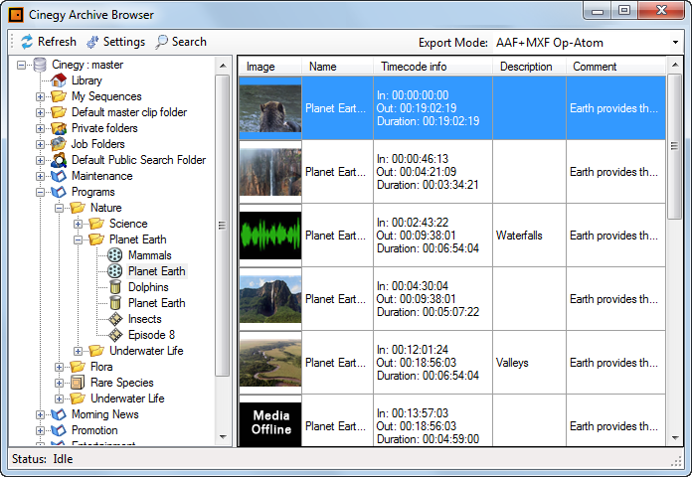The height and width of the screenshot is (477, 692).
Task: Expand the My Sequences node
Action: [x=40, y=96]
